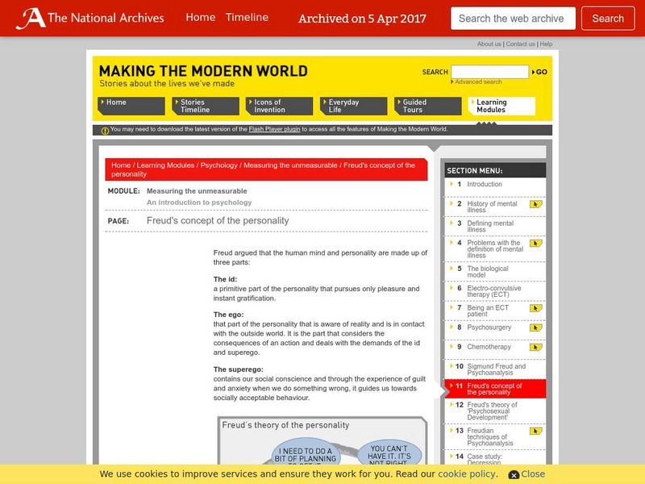Select the Home navigation tab
645x484 pixels.
131,106
